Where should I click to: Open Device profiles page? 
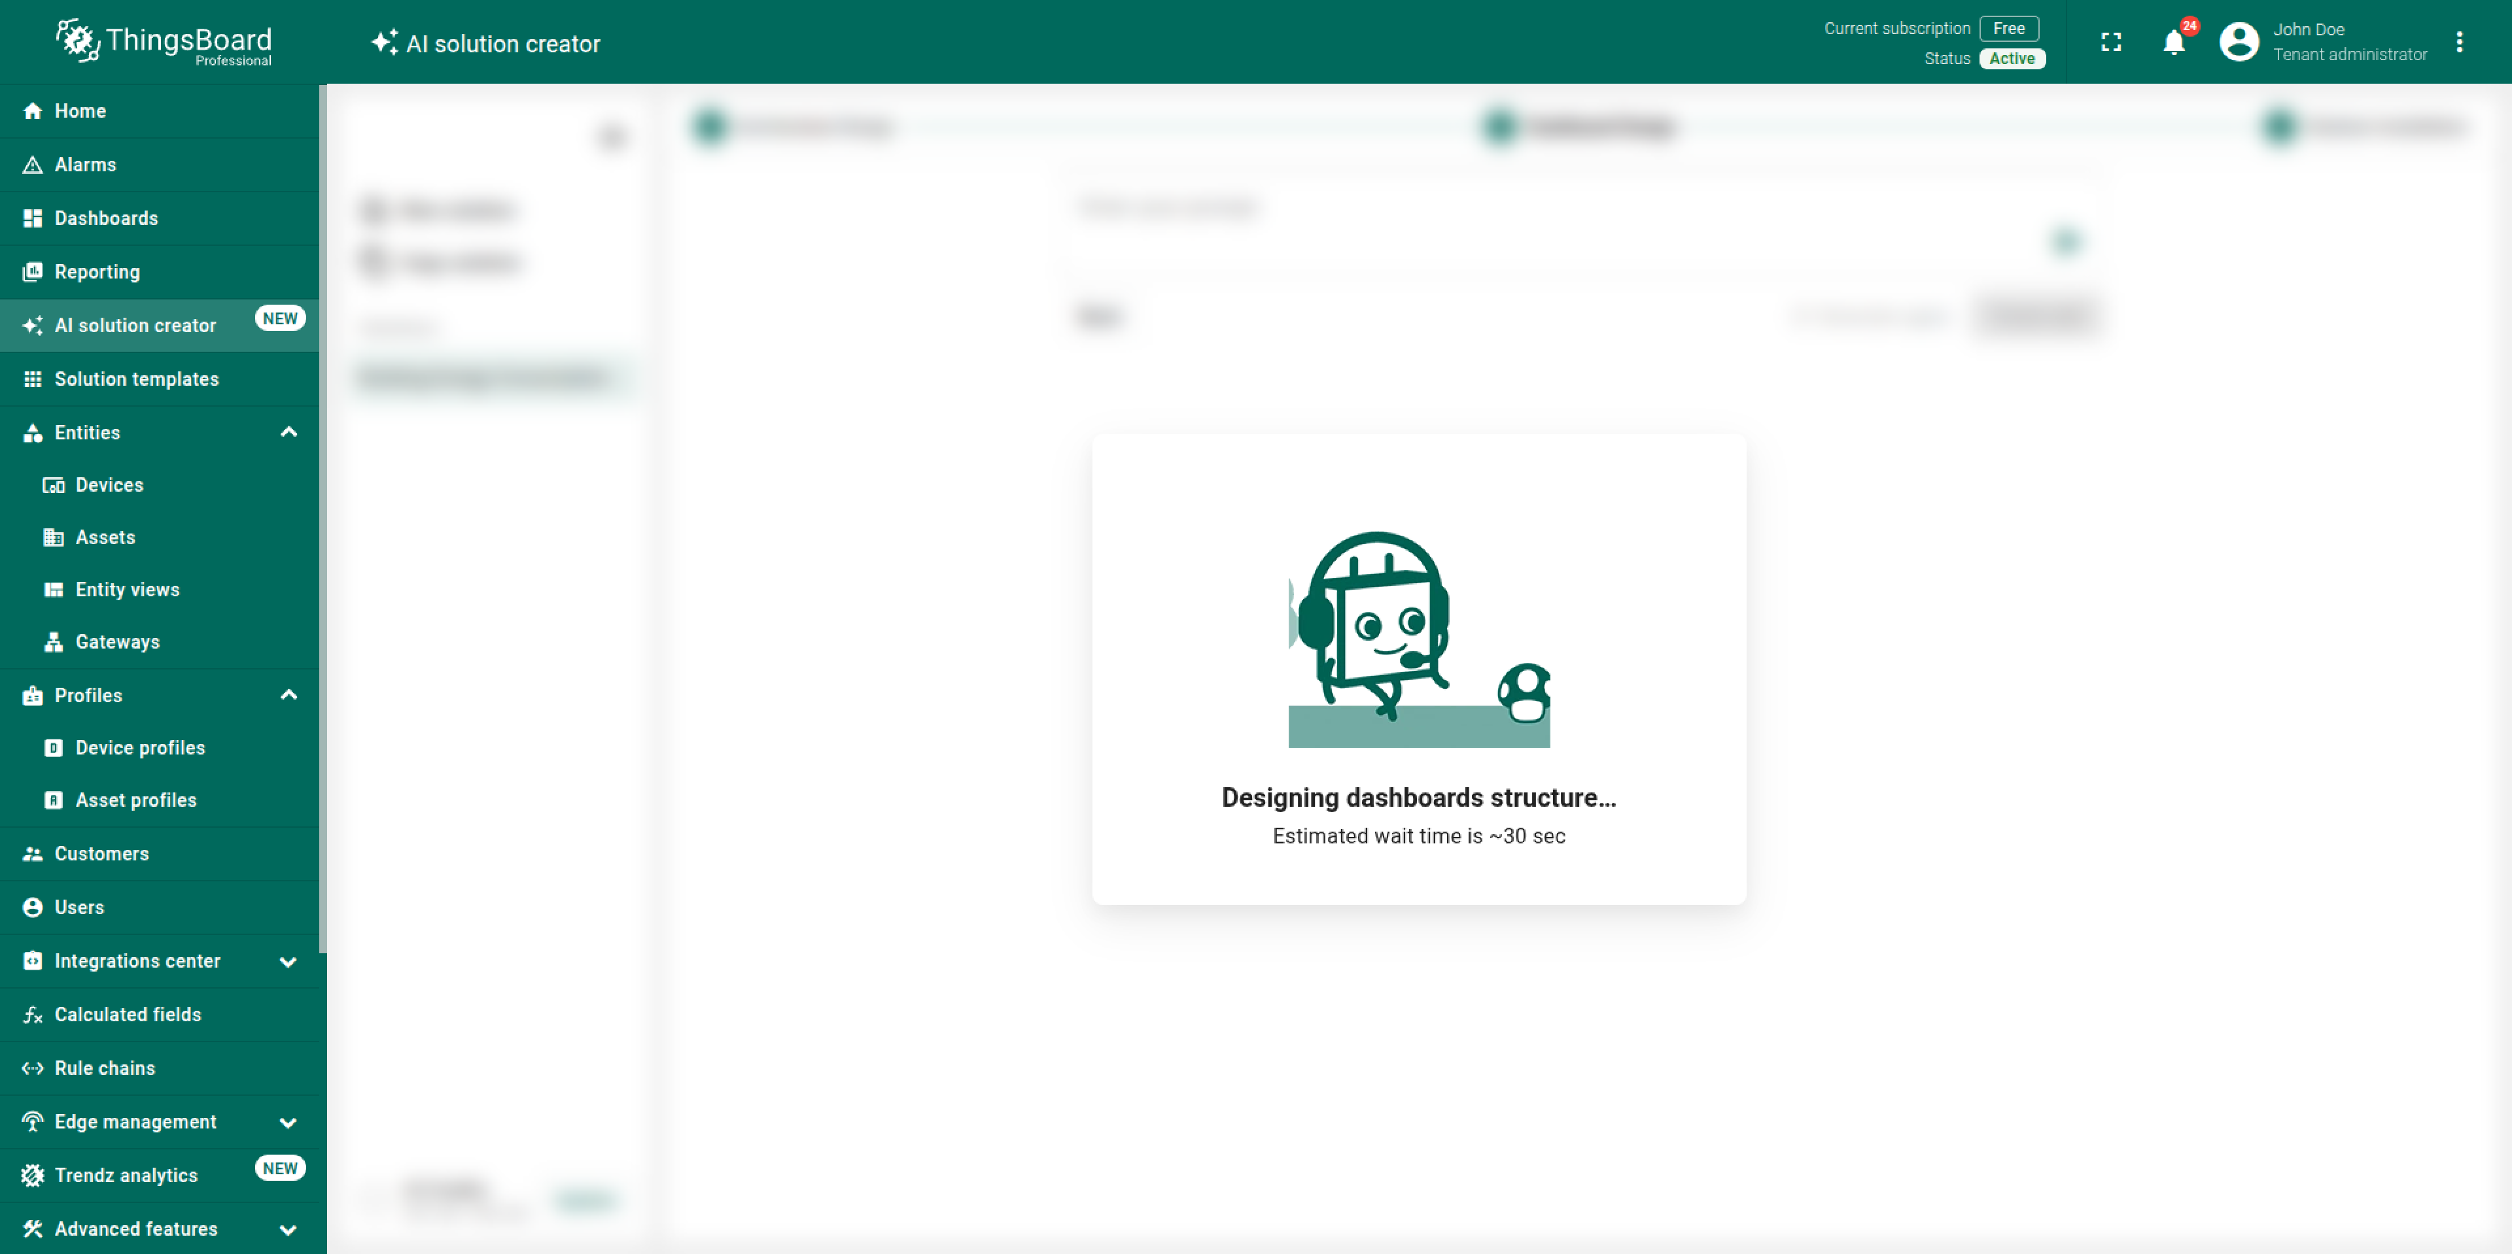tap(139, 749)
